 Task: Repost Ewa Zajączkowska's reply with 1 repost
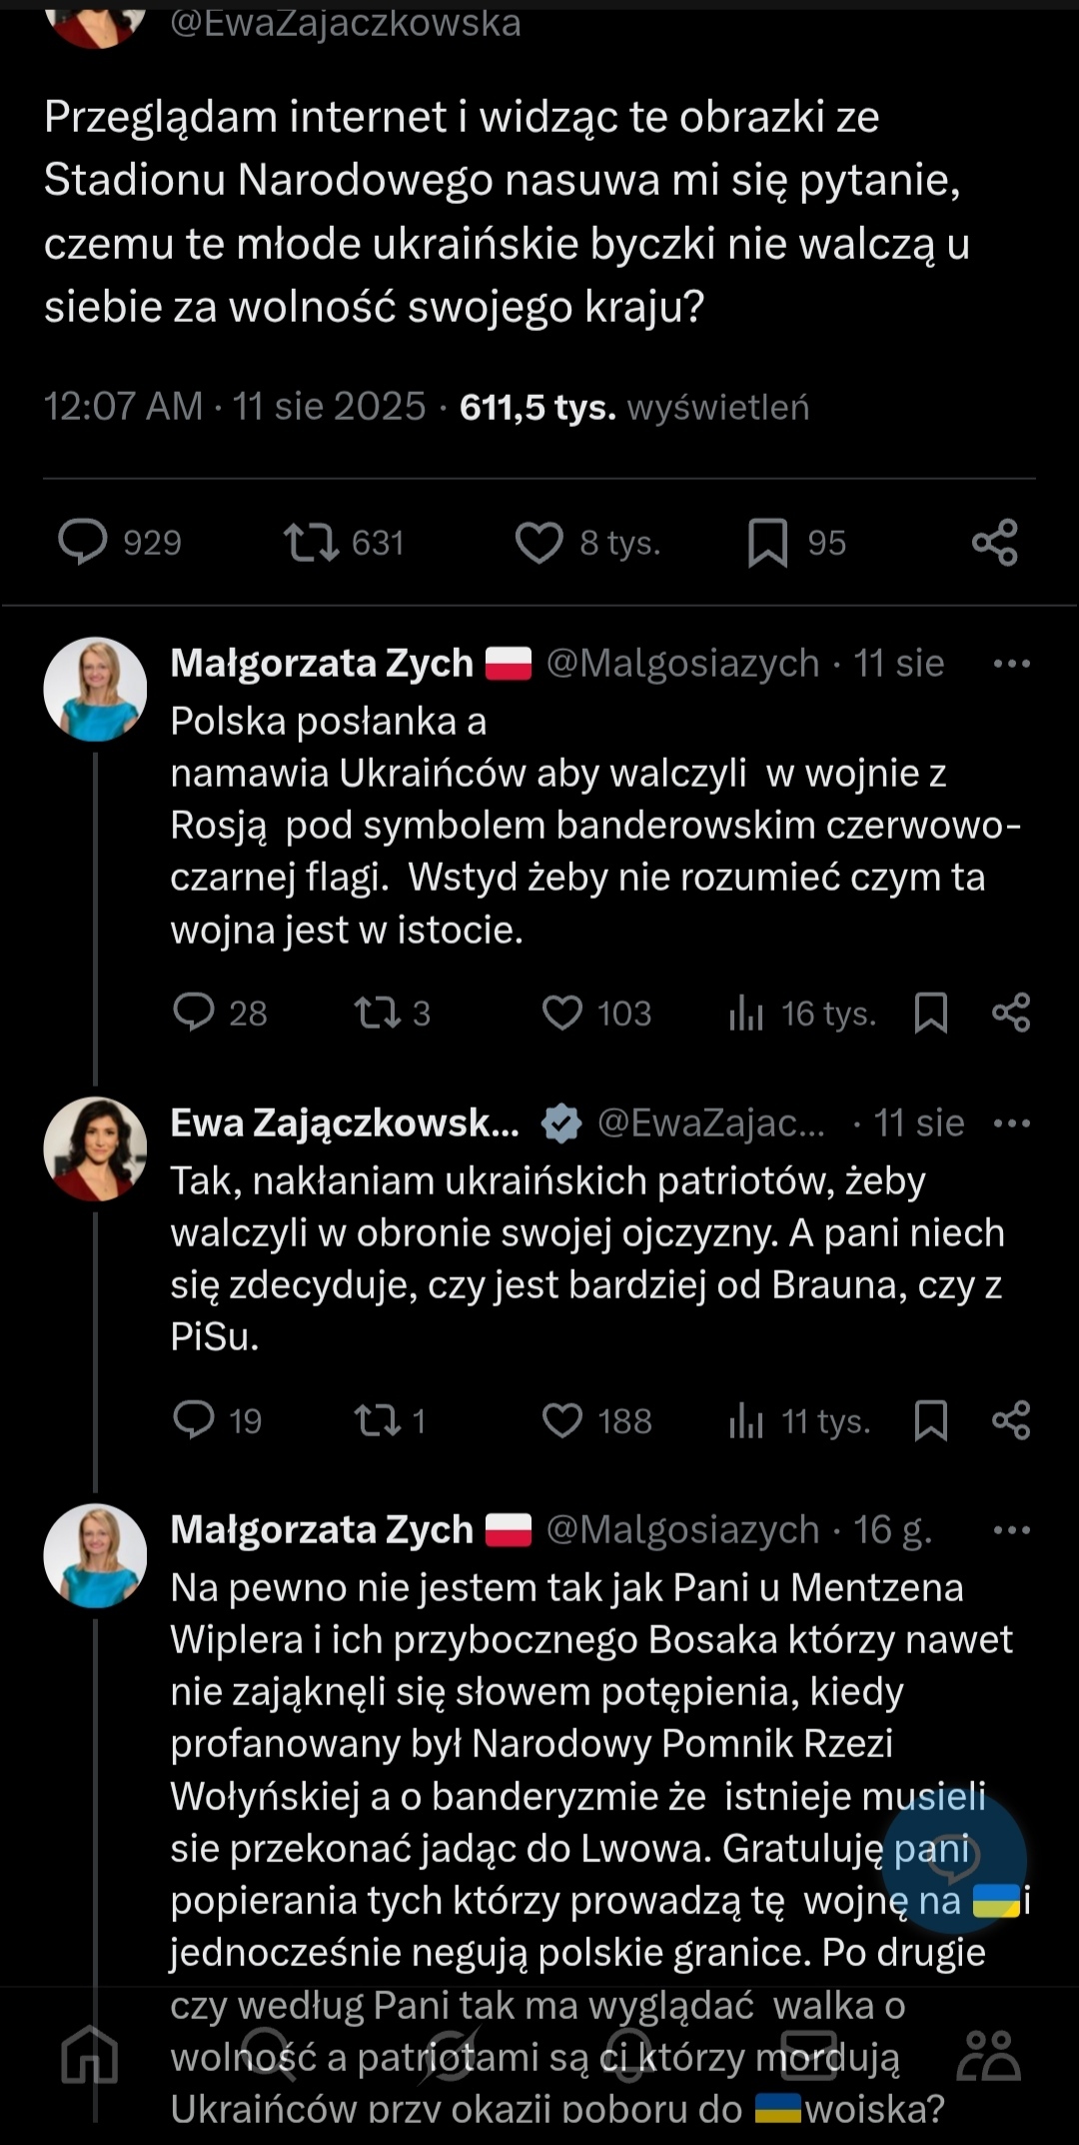378,1420
